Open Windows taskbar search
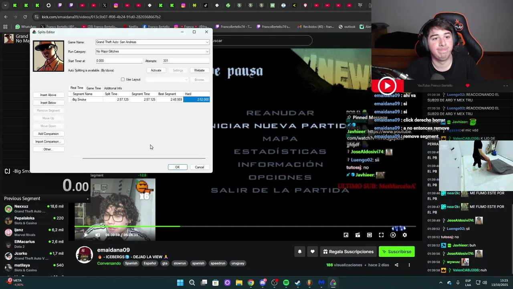Viewport: 513px width, 289px height. coord(192,283)
